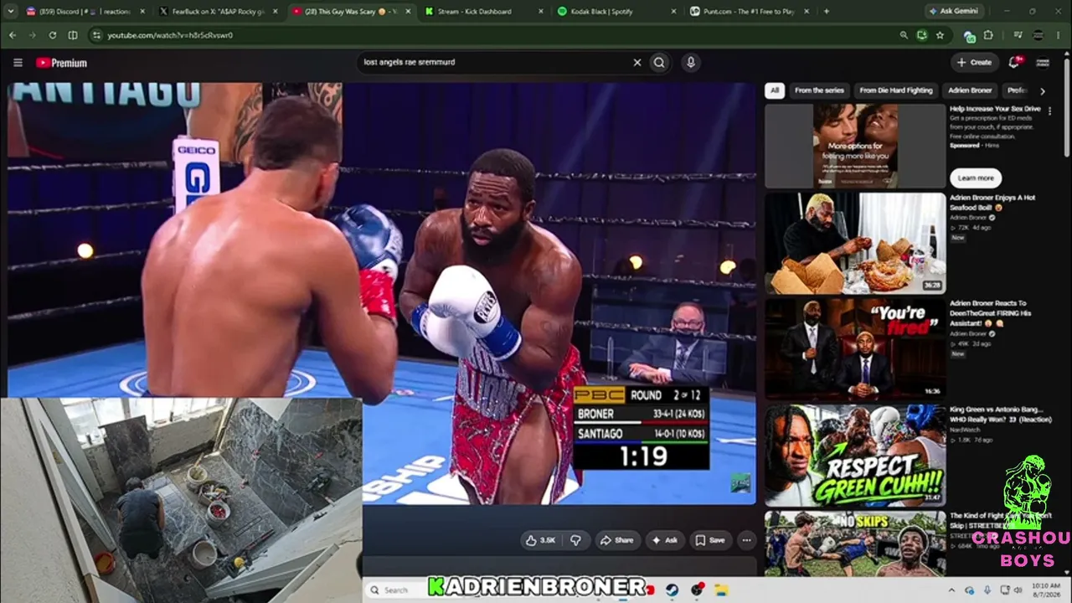Open File Explorer from the taskbar

[x=722, y=590]
